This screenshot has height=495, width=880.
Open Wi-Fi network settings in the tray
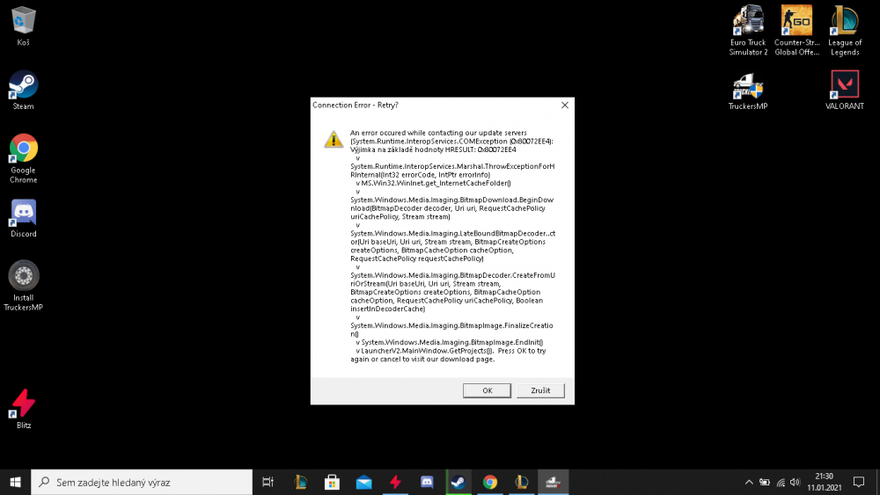tap(780, 482)
